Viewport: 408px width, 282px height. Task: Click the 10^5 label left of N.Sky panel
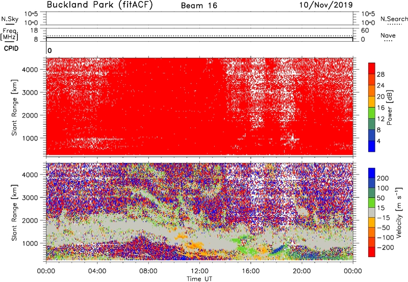coord(31,14)
